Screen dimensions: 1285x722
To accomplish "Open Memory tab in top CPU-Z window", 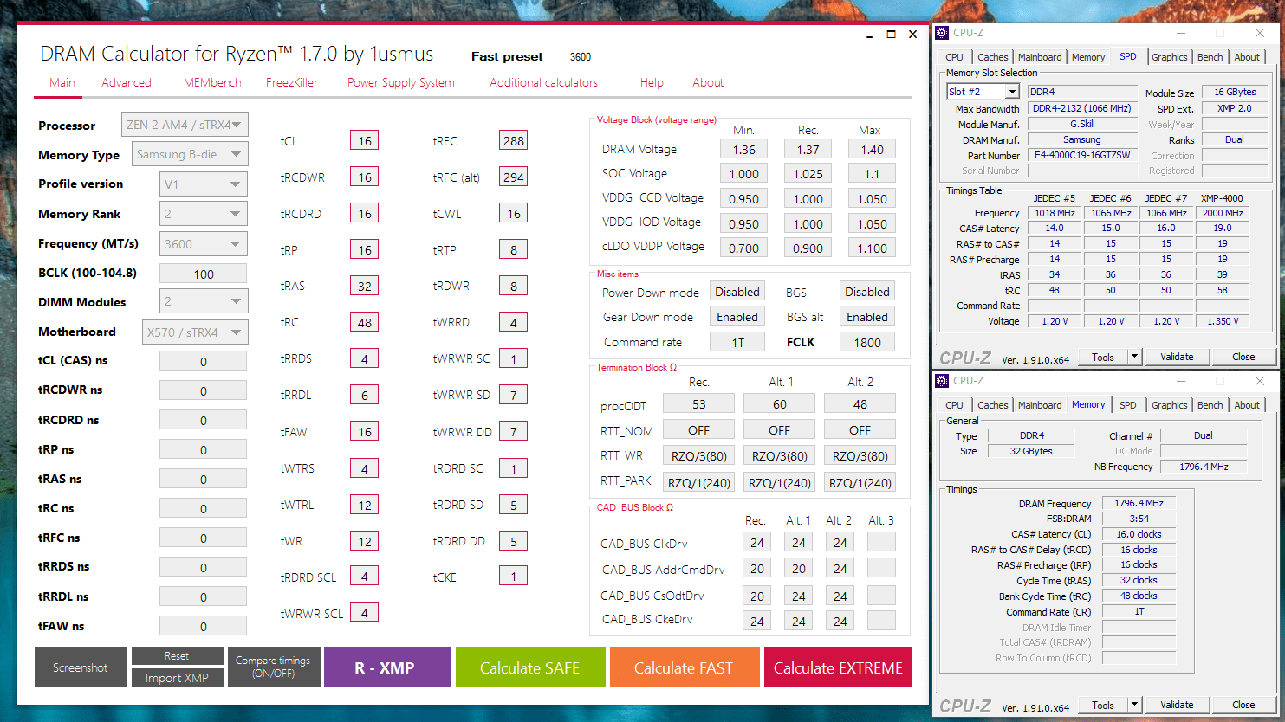I will point(1088,57).
